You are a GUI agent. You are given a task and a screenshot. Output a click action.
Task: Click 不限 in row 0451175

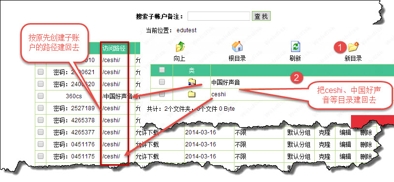(240, 156)
